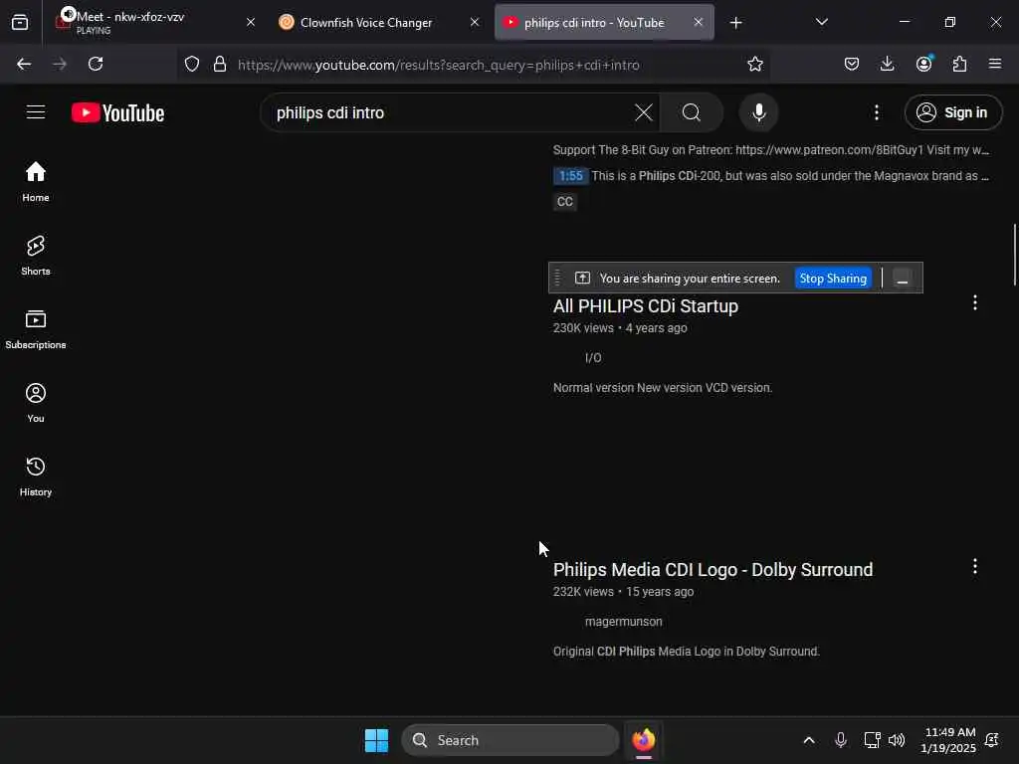The width and height of the screenshot is (1019, 764).
Task: Open the All PHILIPS CDi Startup video
Action: click(645, 306)
